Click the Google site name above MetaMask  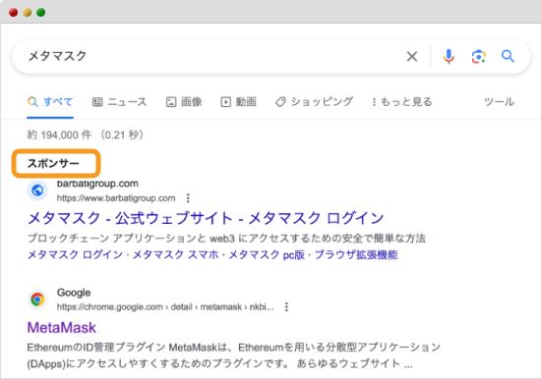click(74, 293)
